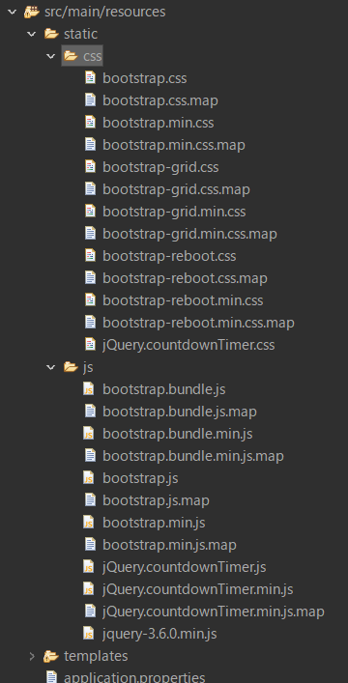Image resolution: width=348 pixels, height=683 pixels.
Task: Click the jQuery.countdownTimer.min.js JS icon
Action: [x=89, y=589]
